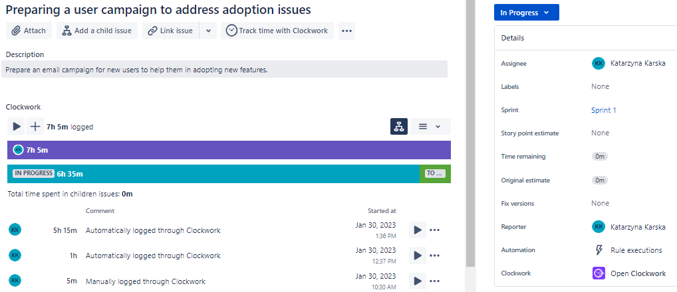This screenshot has height=292, width=677.
Task: Open the Sprint 1 link
Action: (603, 110)
